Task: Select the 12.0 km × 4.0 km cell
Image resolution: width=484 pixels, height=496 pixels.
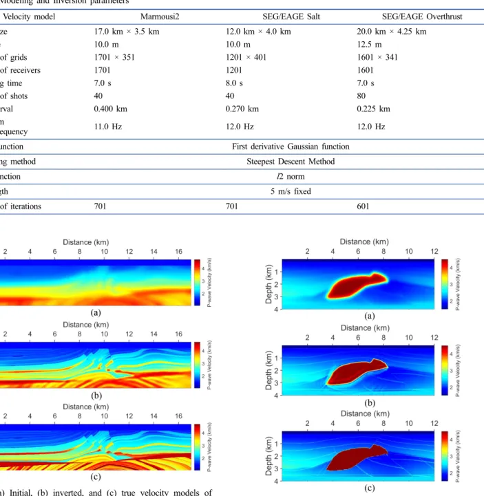Action: point(258,32)
